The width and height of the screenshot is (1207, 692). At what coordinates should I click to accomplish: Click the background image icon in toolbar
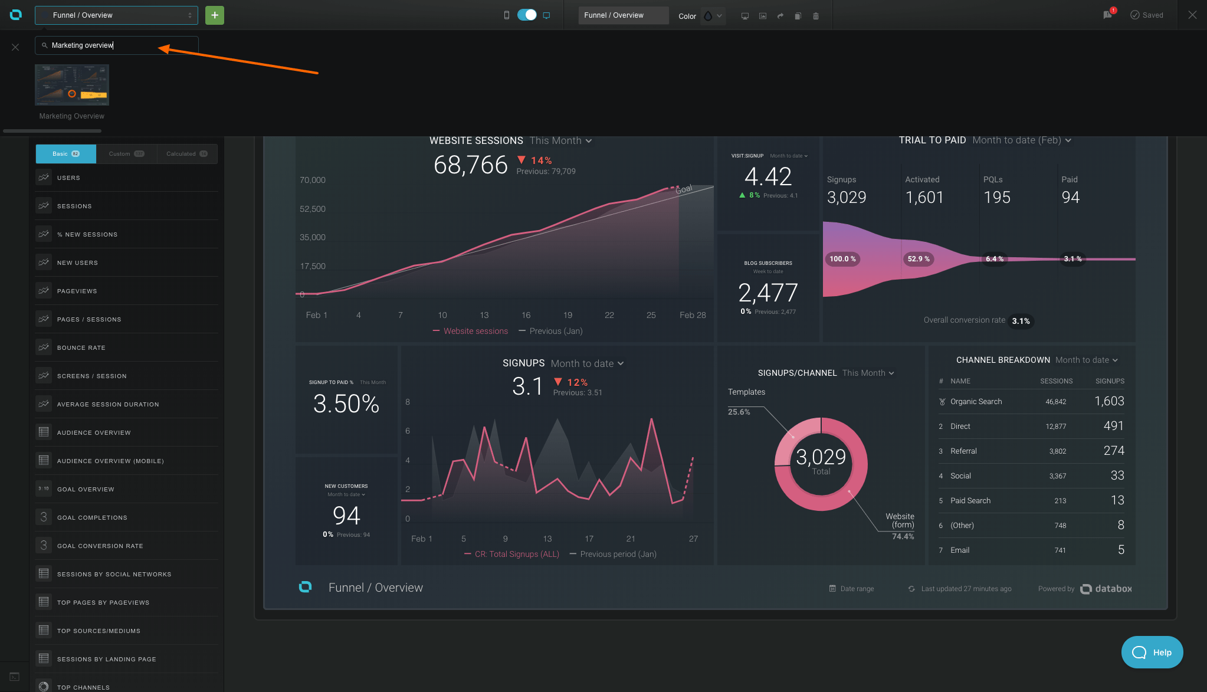763,16
